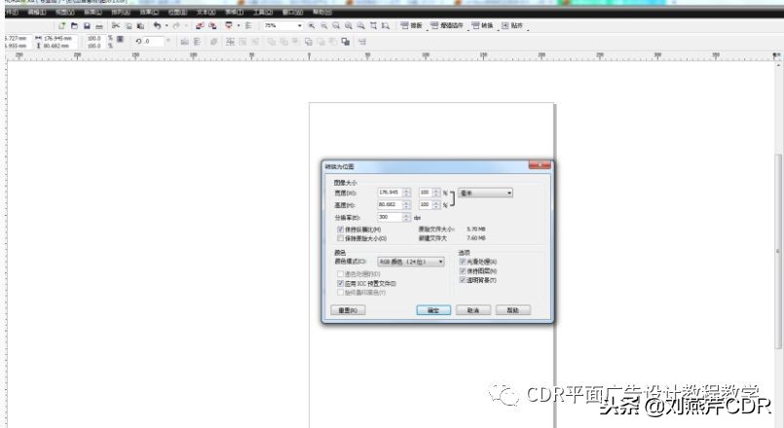Cut selection with the scissors icon
Image resolution: width=784 pixels, height=428 pixels.
(x=116, y=25)
